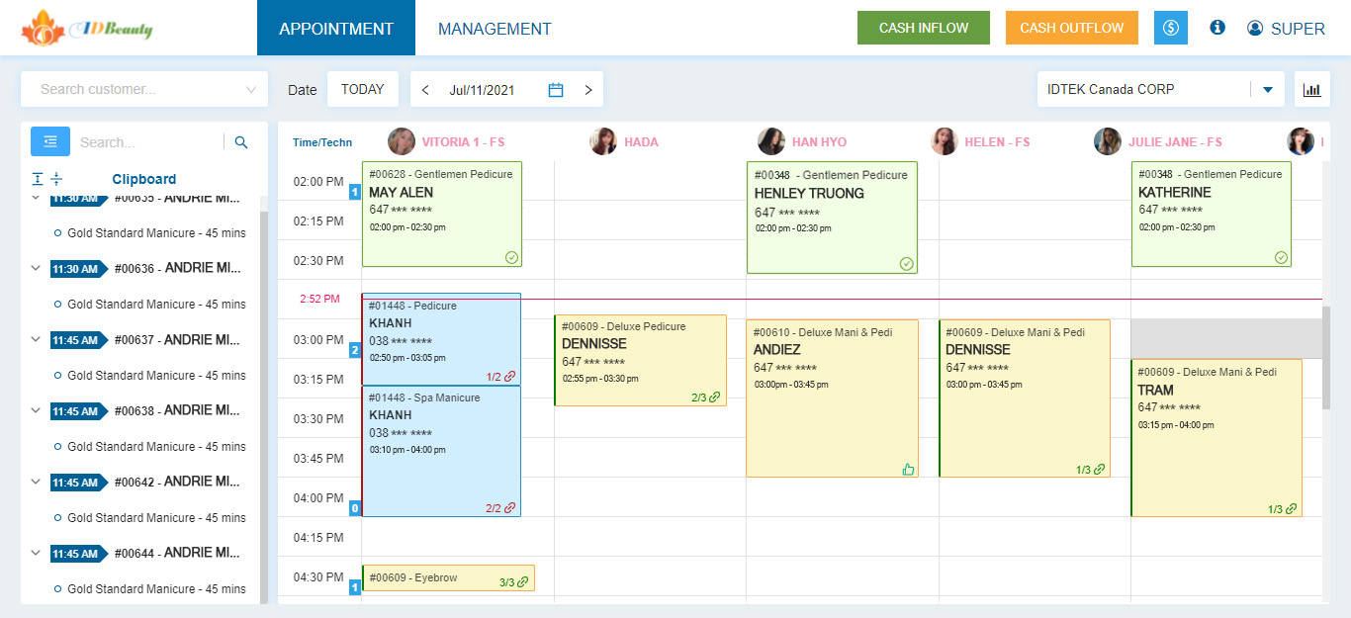Viewport: 1351px width, 618px height.
Task: Jump to Today's date
Action: (x=362, y=89)
